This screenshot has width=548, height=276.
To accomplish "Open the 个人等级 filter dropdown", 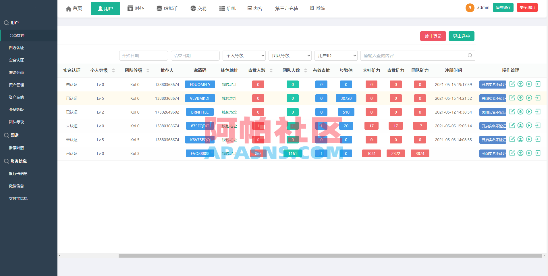I will point(244,55).
